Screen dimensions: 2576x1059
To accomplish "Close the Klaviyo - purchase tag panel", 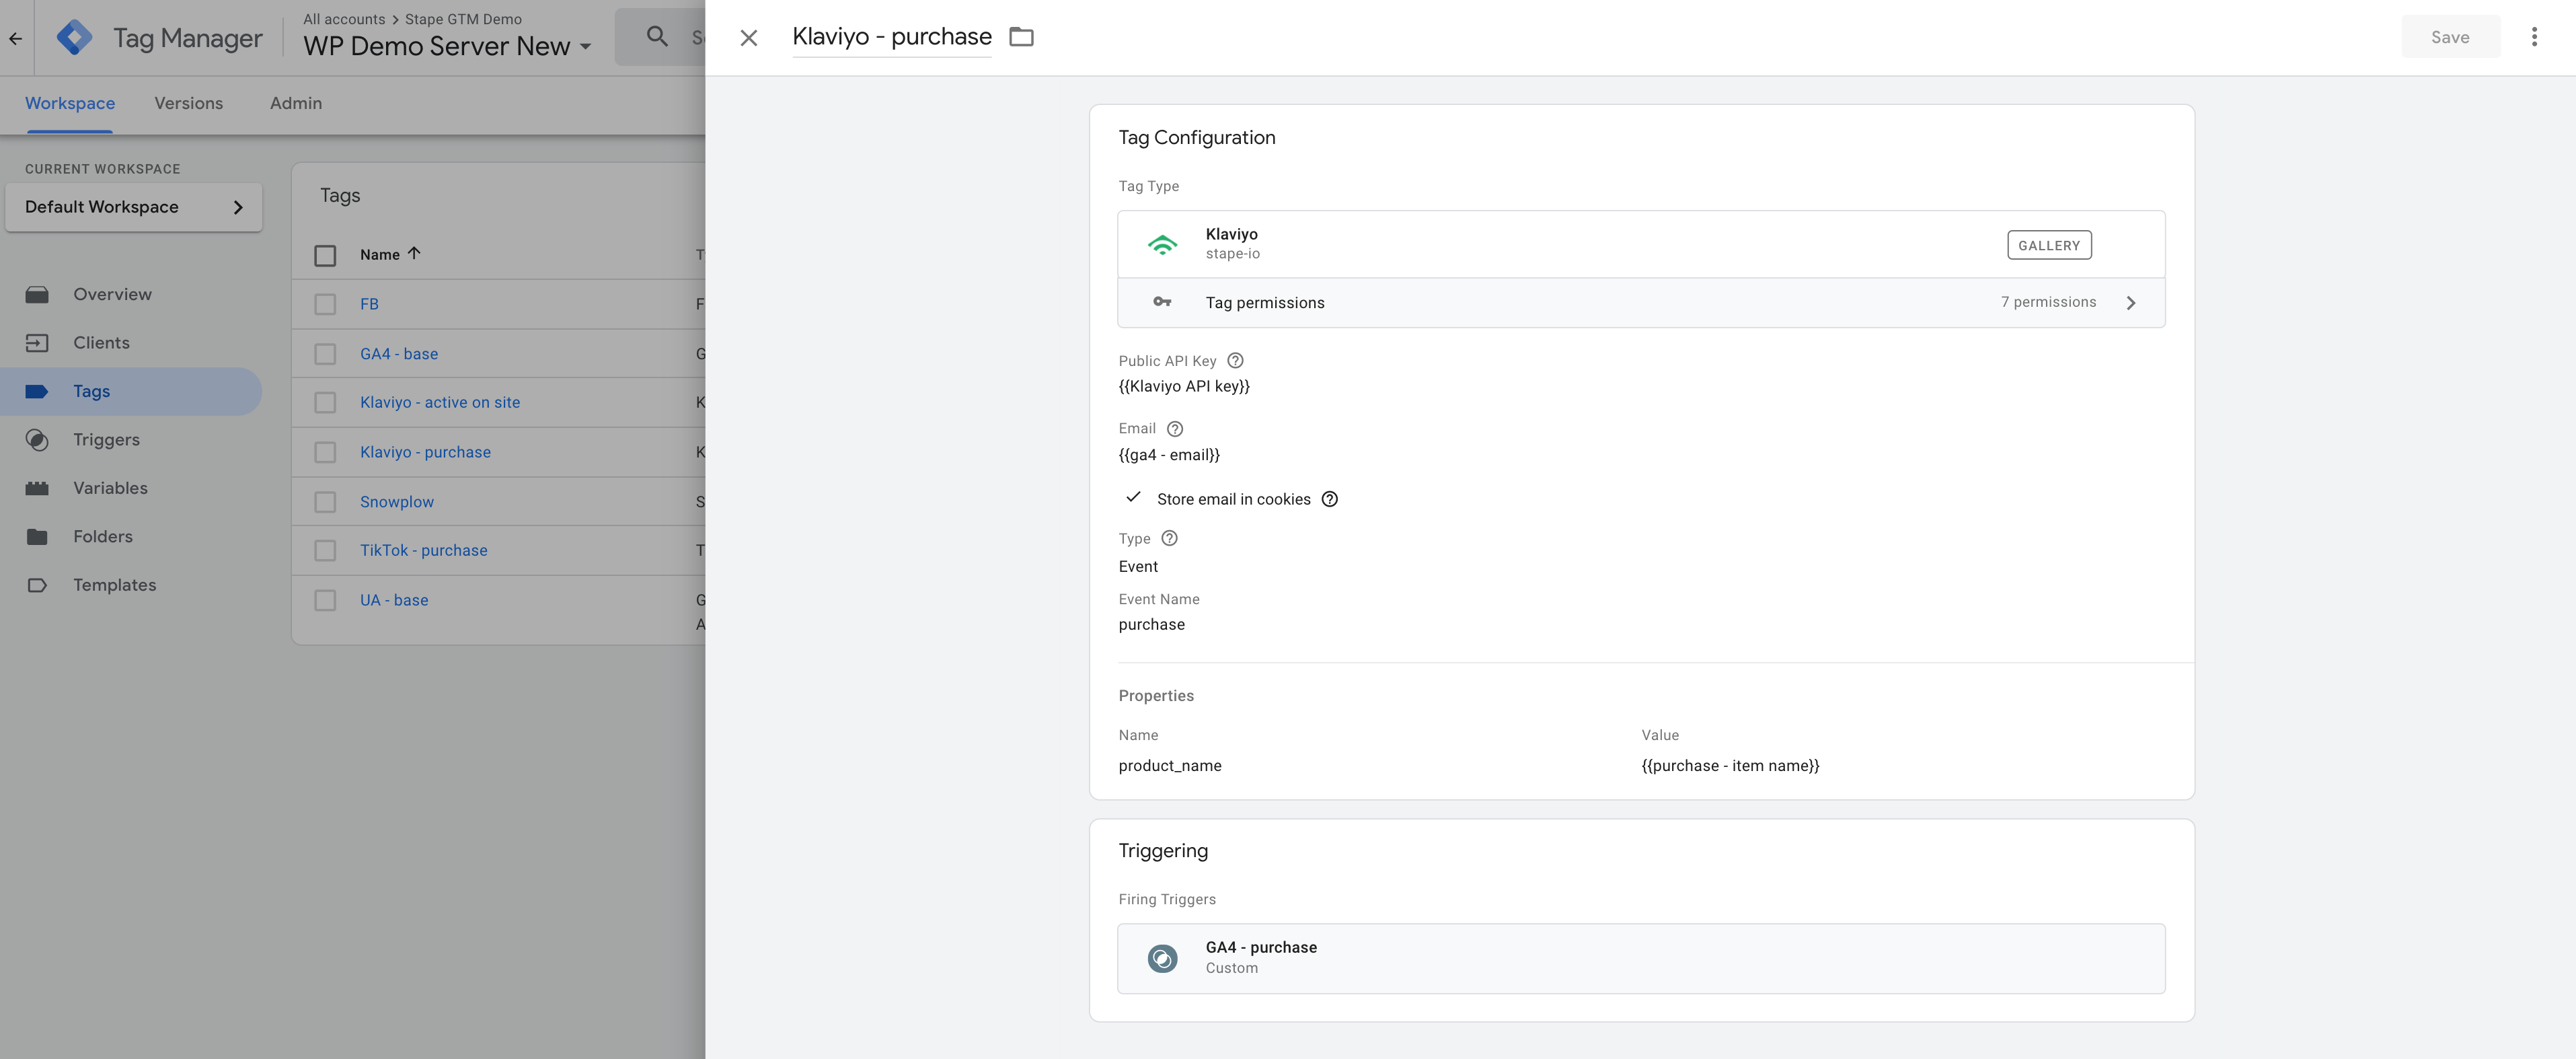I will (748, 38).
